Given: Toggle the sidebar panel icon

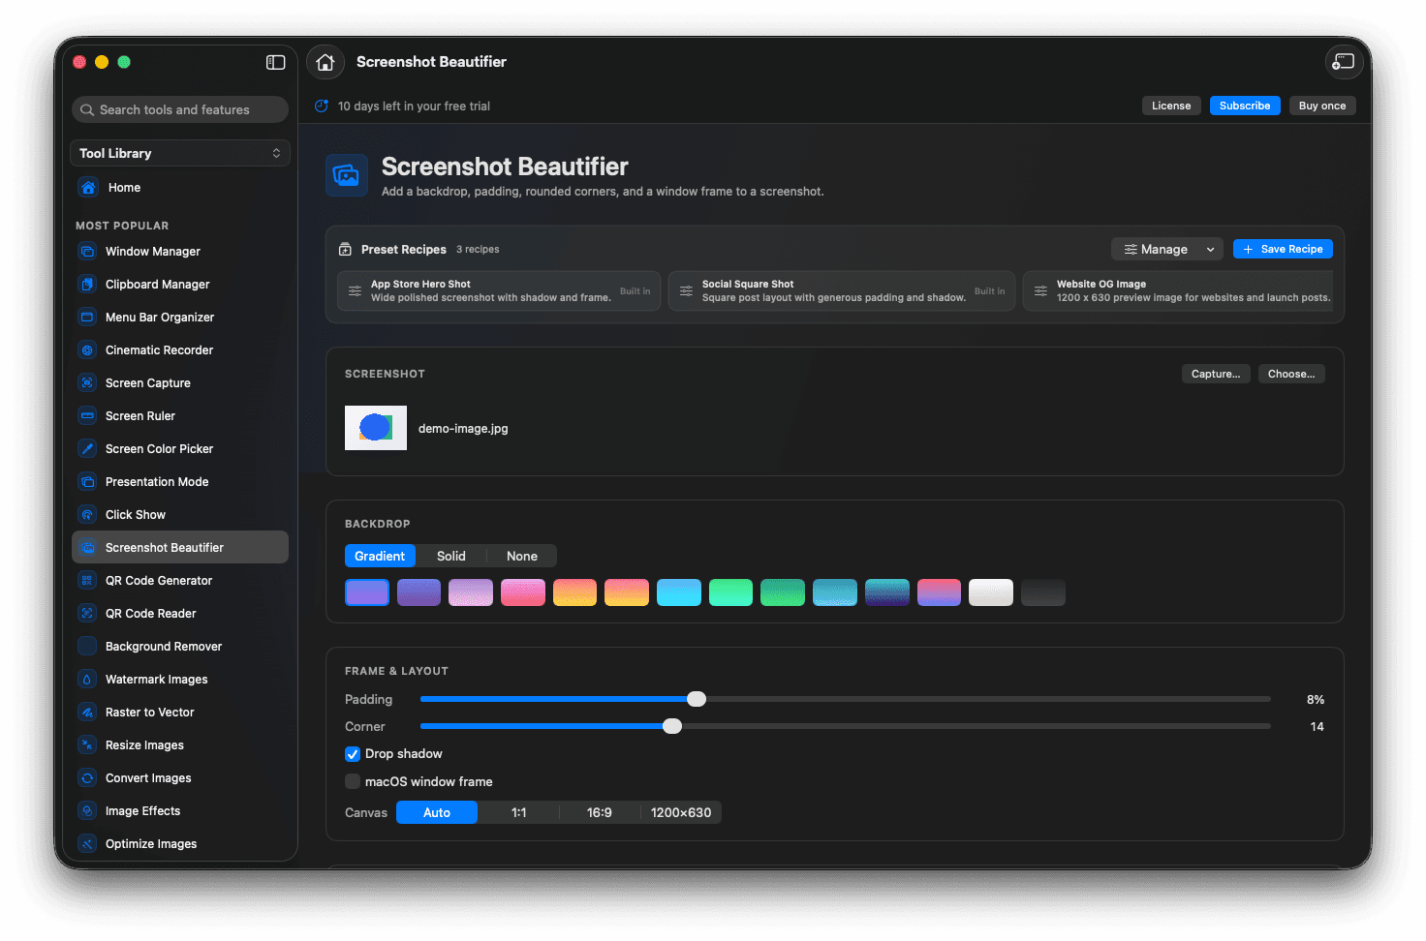Looking at the screenshot, I should pyautogui.click(x=276, y=62).
